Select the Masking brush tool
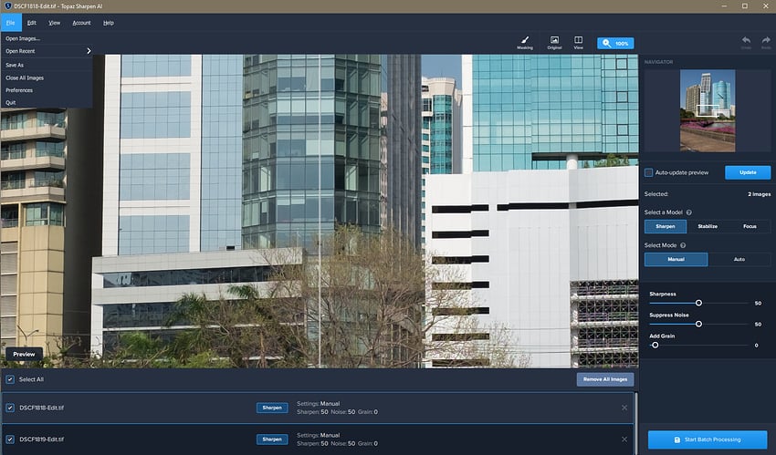The image size is (776, 455). pyautogui.click(x=524, y=42)
